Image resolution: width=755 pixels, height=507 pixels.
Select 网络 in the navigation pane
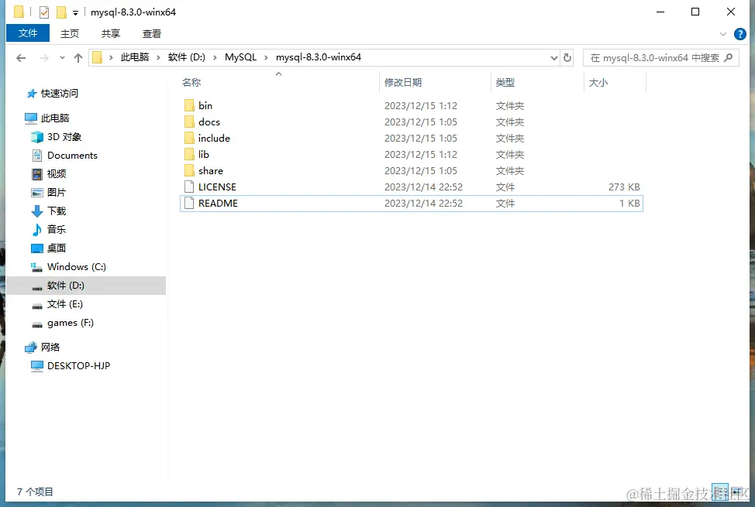pos(50,348)
